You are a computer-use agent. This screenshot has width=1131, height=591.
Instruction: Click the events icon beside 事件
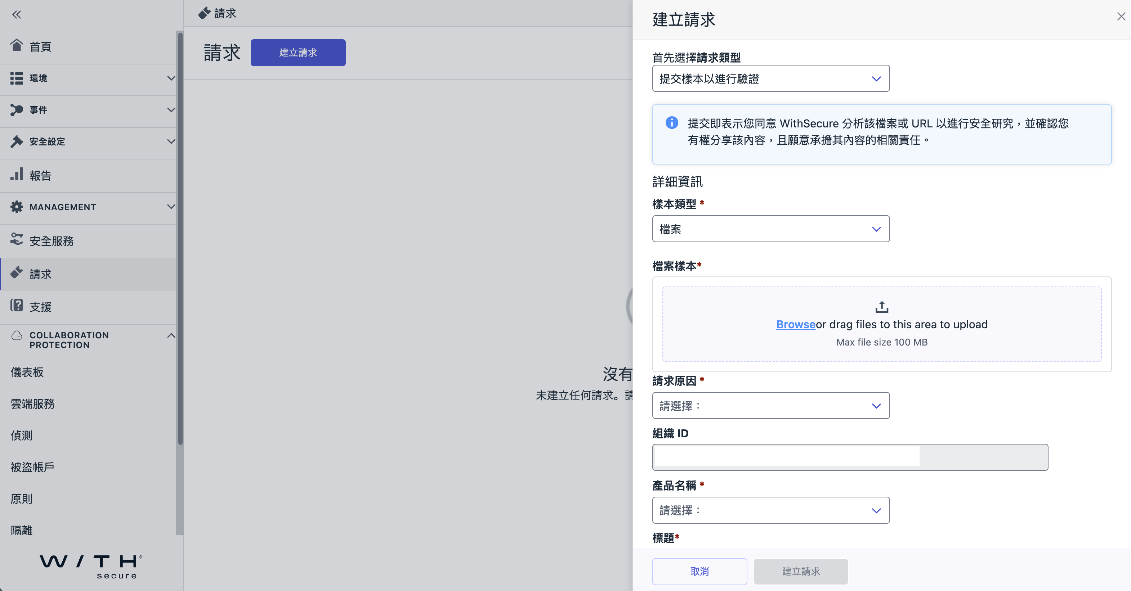point(17,110)
